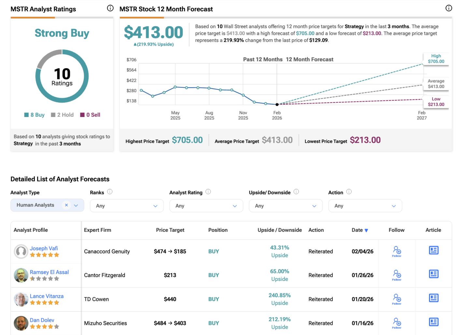Viewport: 456px width, 335px height.
Task: Click info icon next to Ranks filter
Action: (x=110, y=192)
